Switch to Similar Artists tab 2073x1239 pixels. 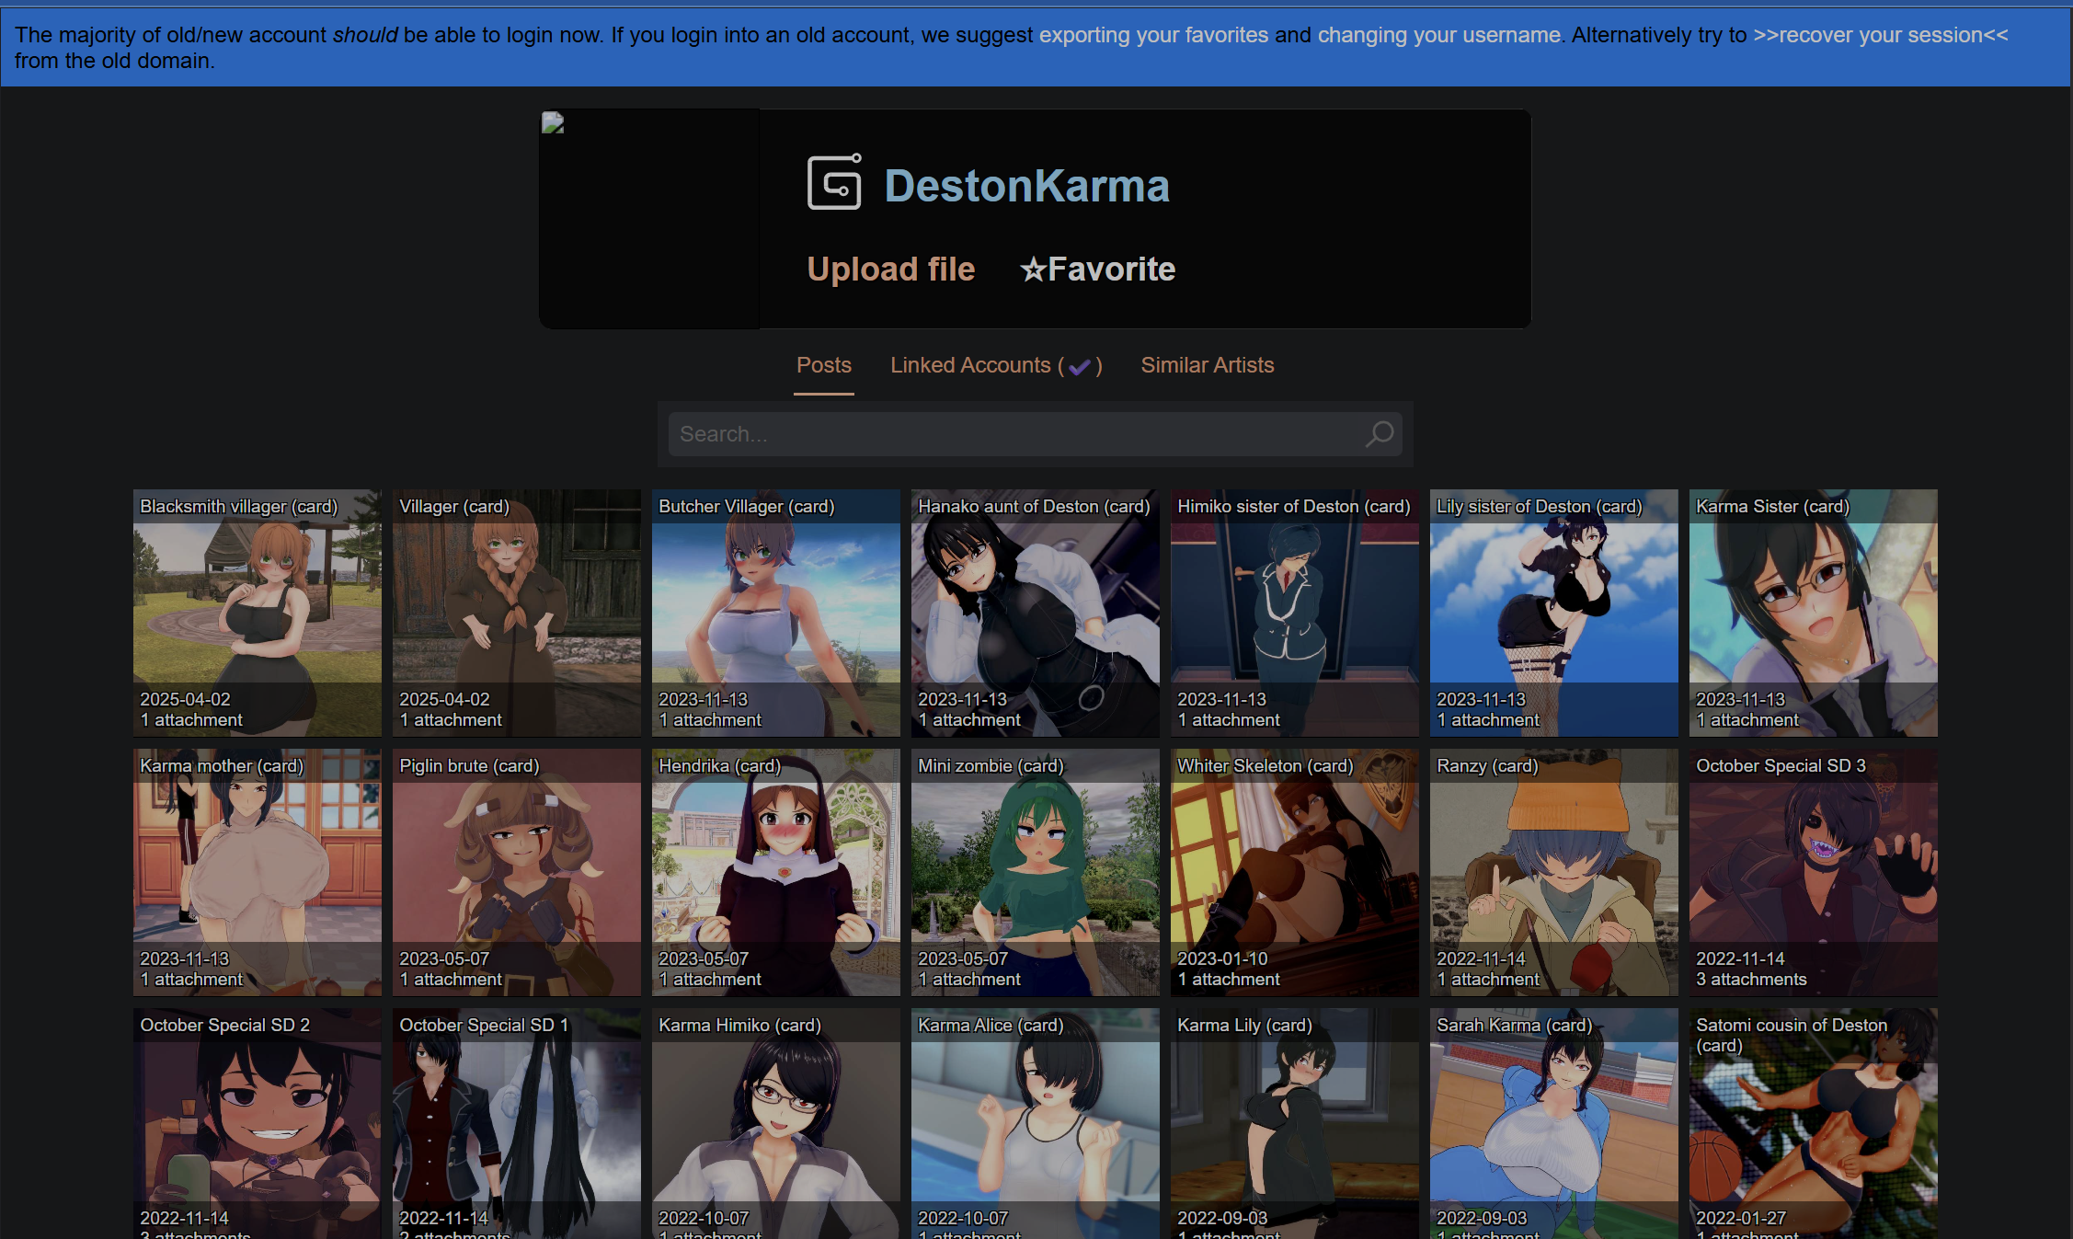[x=1207, y=365]
